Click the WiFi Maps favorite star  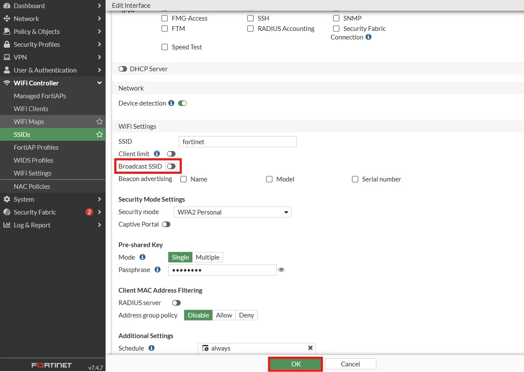[x=100, y=122]
